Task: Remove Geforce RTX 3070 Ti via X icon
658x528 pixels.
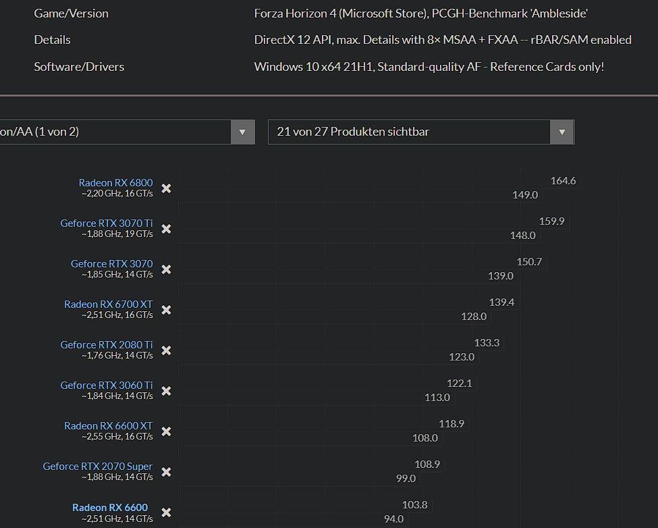Action: 166,229
